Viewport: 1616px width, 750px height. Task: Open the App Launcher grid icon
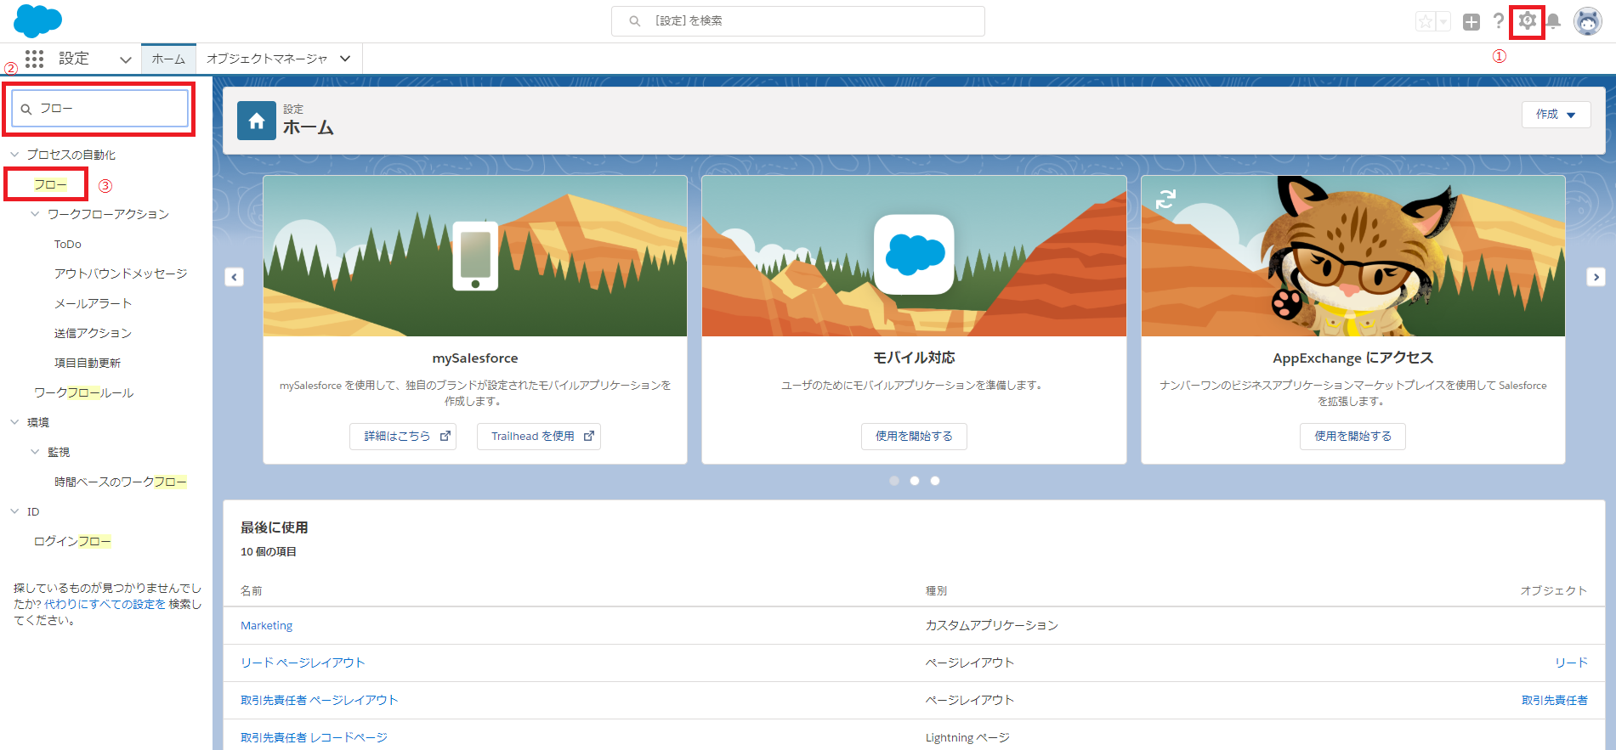point(34,59)
